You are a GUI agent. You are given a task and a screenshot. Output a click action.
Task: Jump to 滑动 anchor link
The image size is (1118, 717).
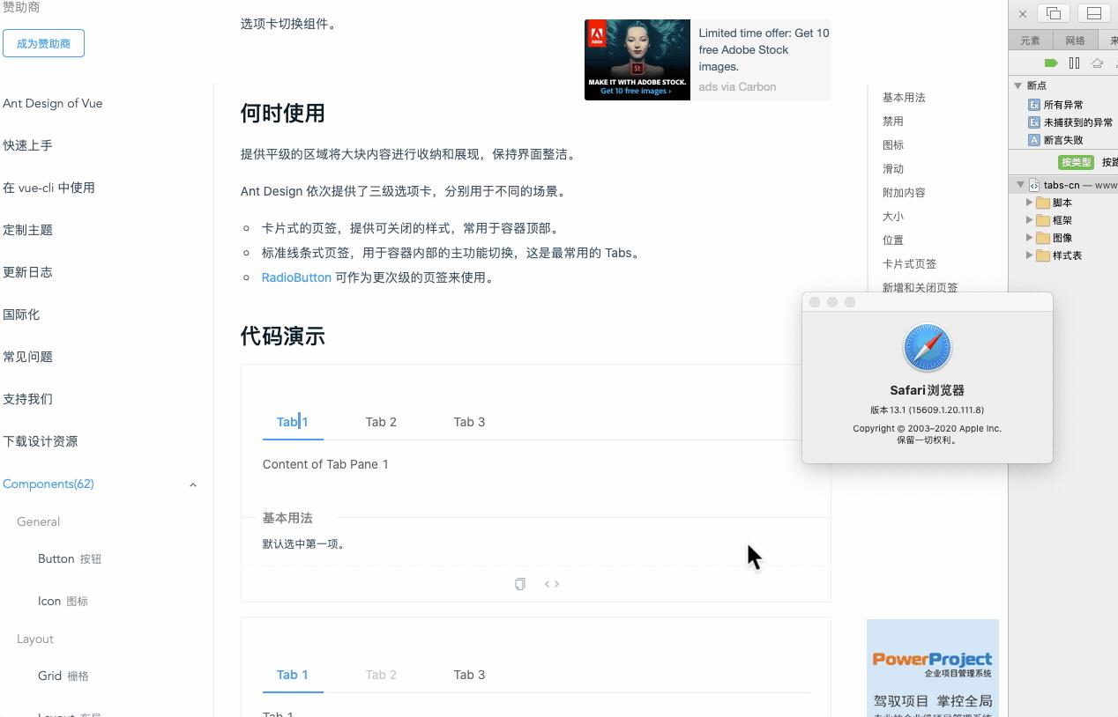pos(893,169)
